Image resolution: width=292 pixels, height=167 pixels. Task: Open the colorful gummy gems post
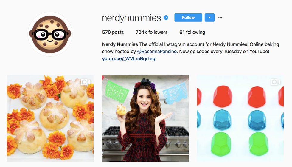point(240,118)
